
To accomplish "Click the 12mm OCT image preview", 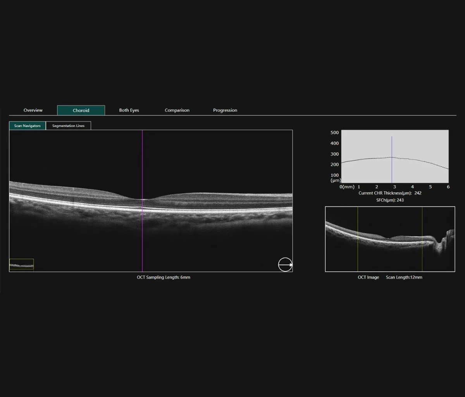I will point(390,239).
